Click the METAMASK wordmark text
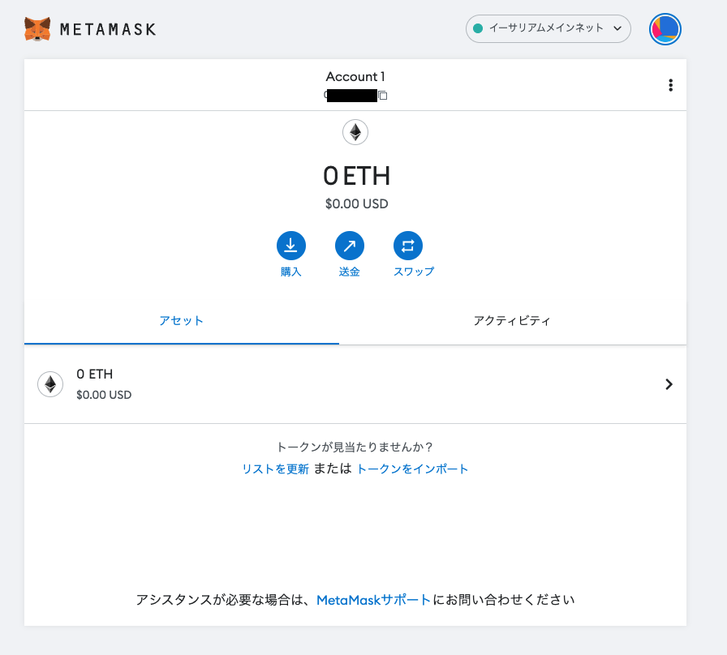727x655 pixels. click(x=108, y=30)
